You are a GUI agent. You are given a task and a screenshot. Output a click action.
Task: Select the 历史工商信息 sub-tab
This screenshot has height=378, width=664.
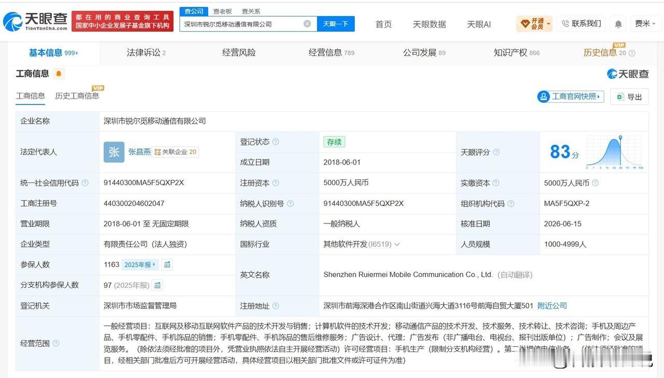coord(77,96)
